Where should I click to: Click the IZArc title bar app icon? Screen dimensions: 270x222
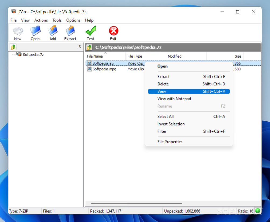click(13, 12)
